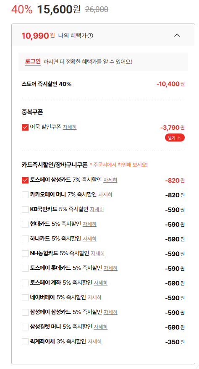Open 자세히 link for 네이버페이
The image size is (199, 369).
[94, 298]
